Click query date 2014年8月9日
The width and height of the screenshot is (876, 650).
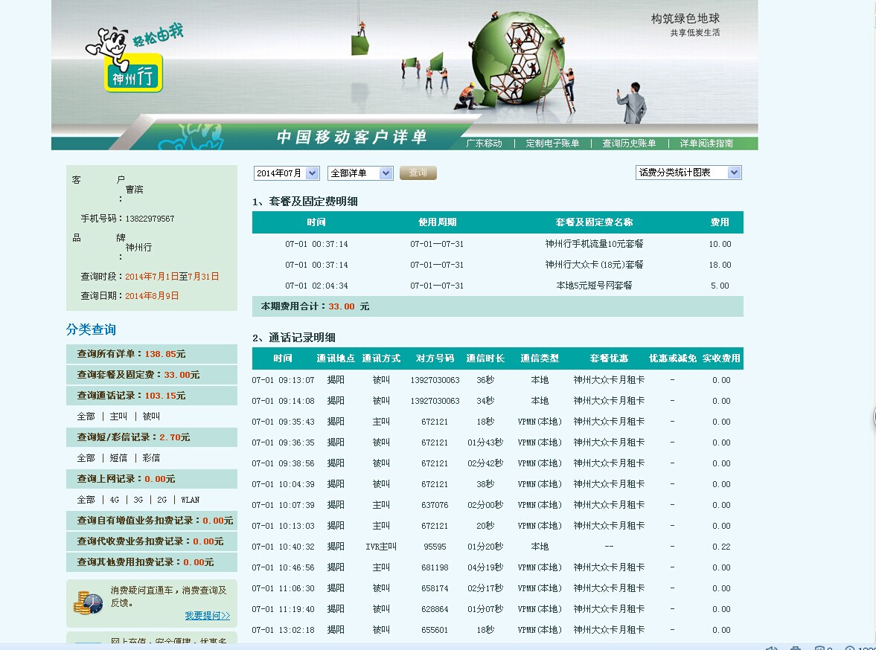pos(152,296)
